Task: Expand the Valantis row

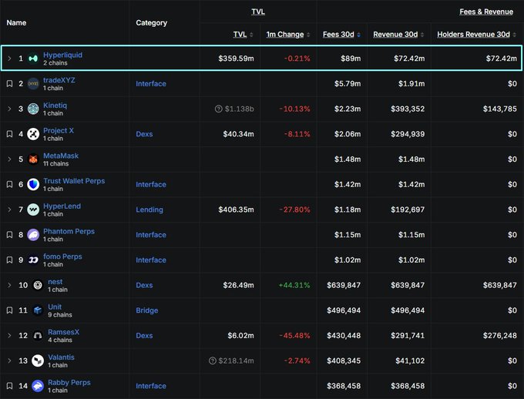Action: pyautogui.click(x=9, y=360)
